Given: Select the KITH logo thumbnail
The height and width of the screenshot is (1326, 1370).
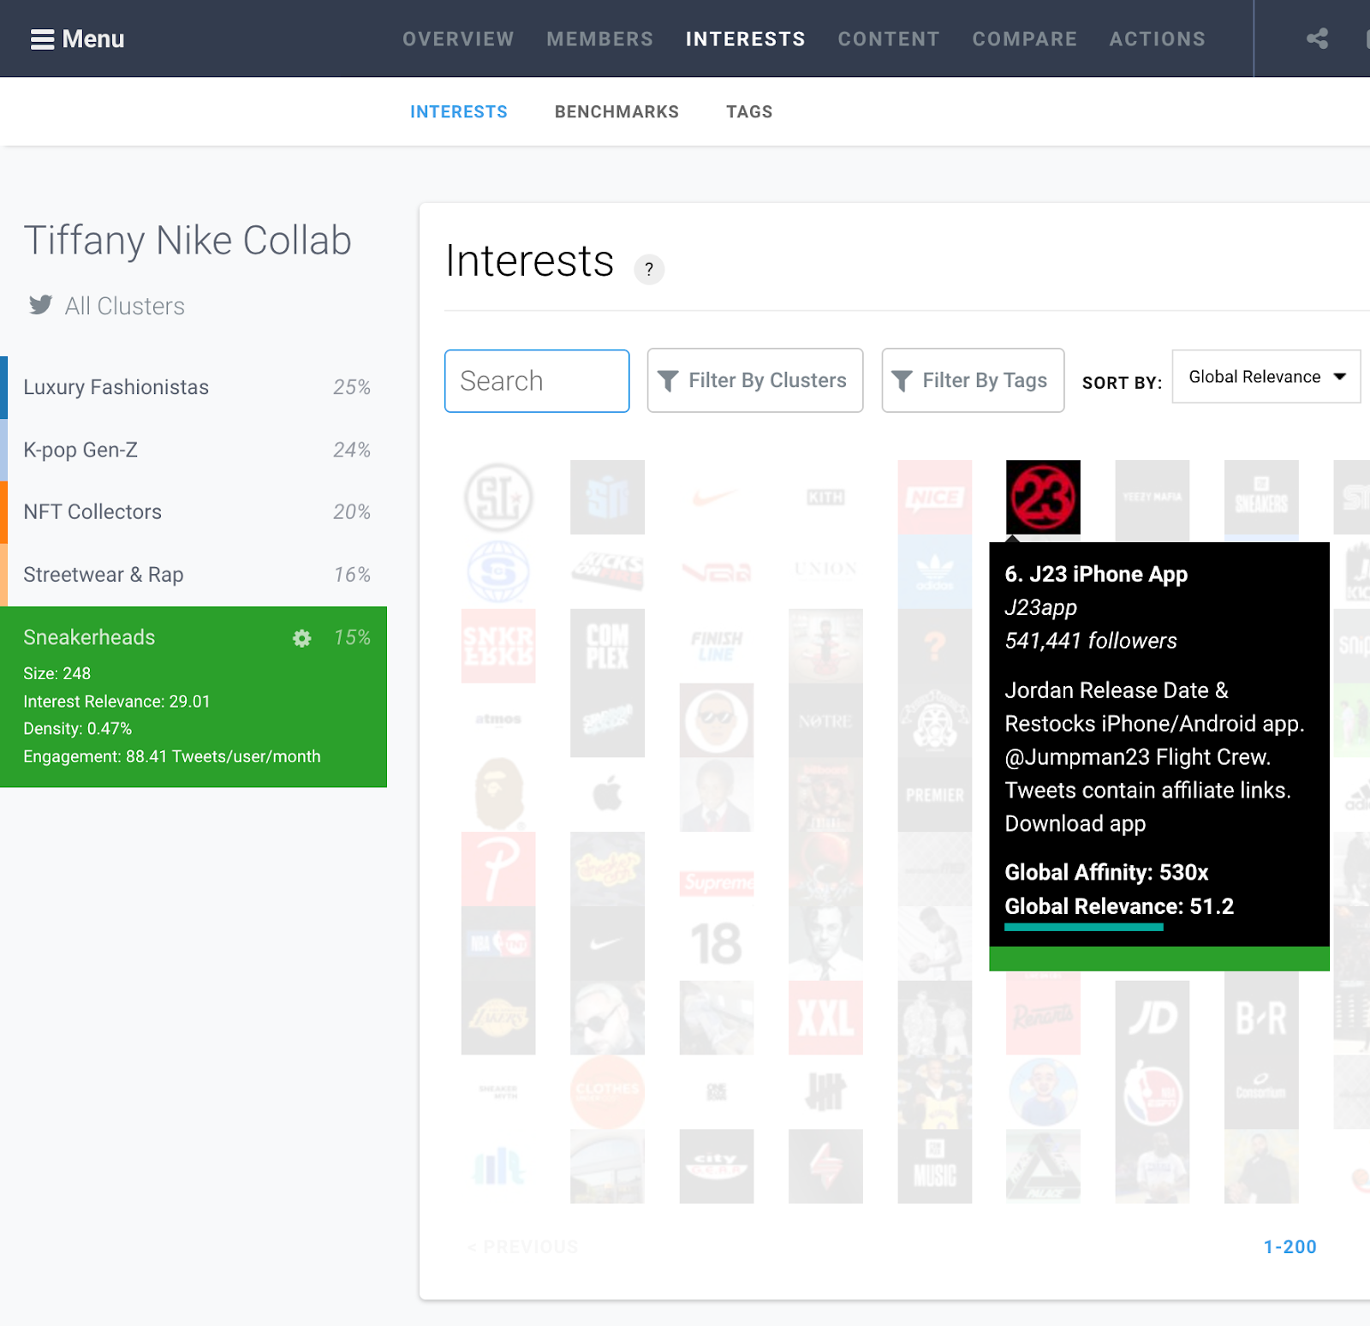Looking at the screenshot, I should tap(825, 497).
